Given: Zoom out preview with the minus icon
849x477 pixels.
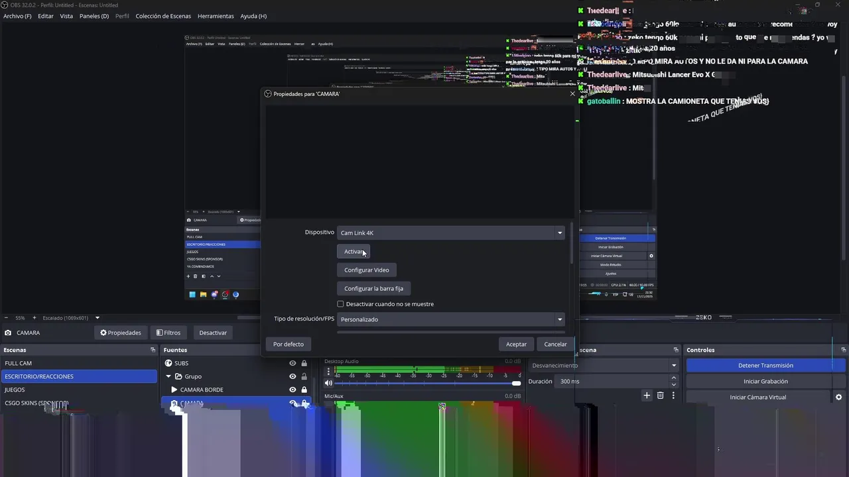Looking at the screenshot, I should click(6, 318).
